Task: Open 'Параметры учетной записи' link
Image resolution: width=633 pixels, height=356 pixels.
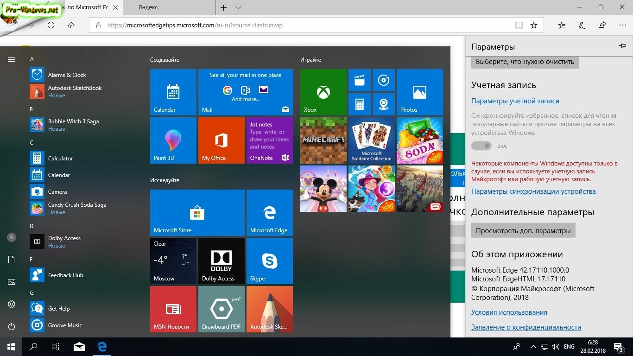Action: tap(515, 101)
